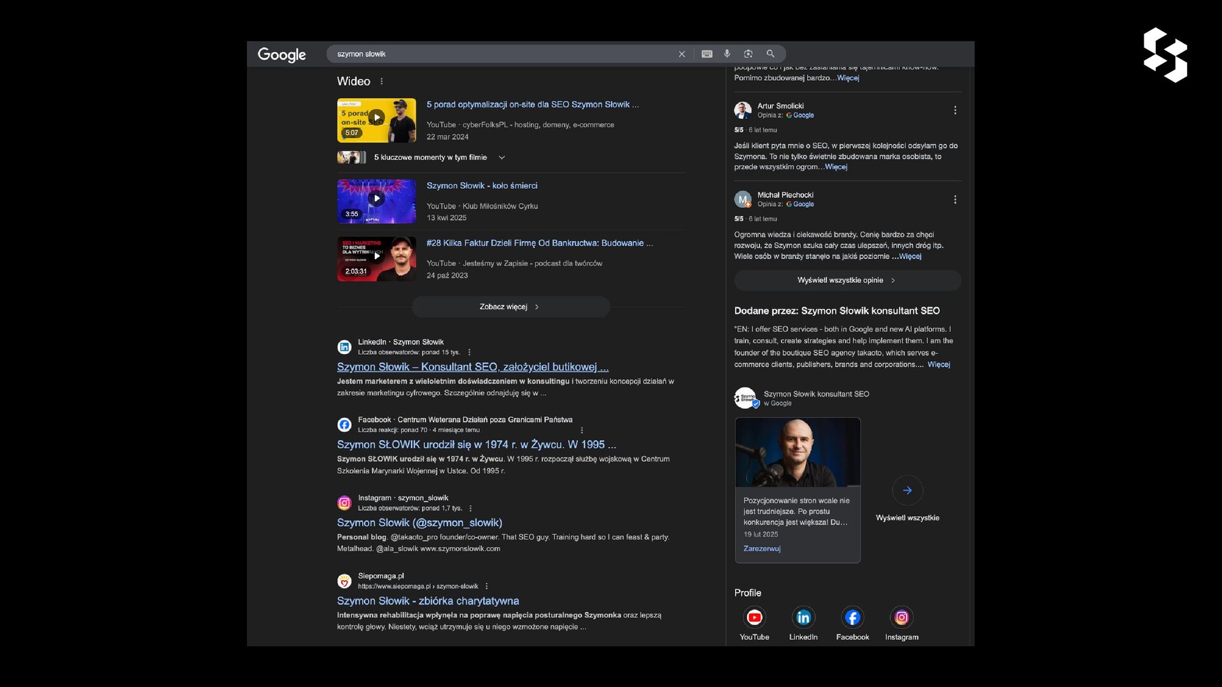Expand Więcej in the topmost review

[x=848, y=78]
